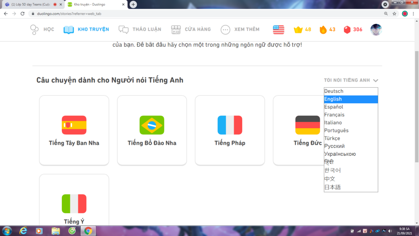Select 日本語 in the language list
Viewport: 419px width, 236px height.
351,187
